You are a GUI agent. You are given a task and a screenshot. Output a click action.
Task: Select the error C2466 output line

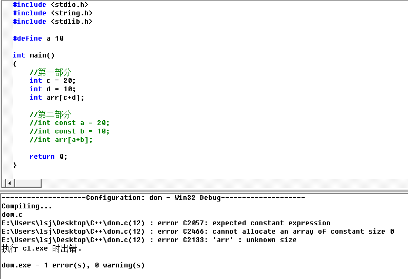click(x=198, y=232)
